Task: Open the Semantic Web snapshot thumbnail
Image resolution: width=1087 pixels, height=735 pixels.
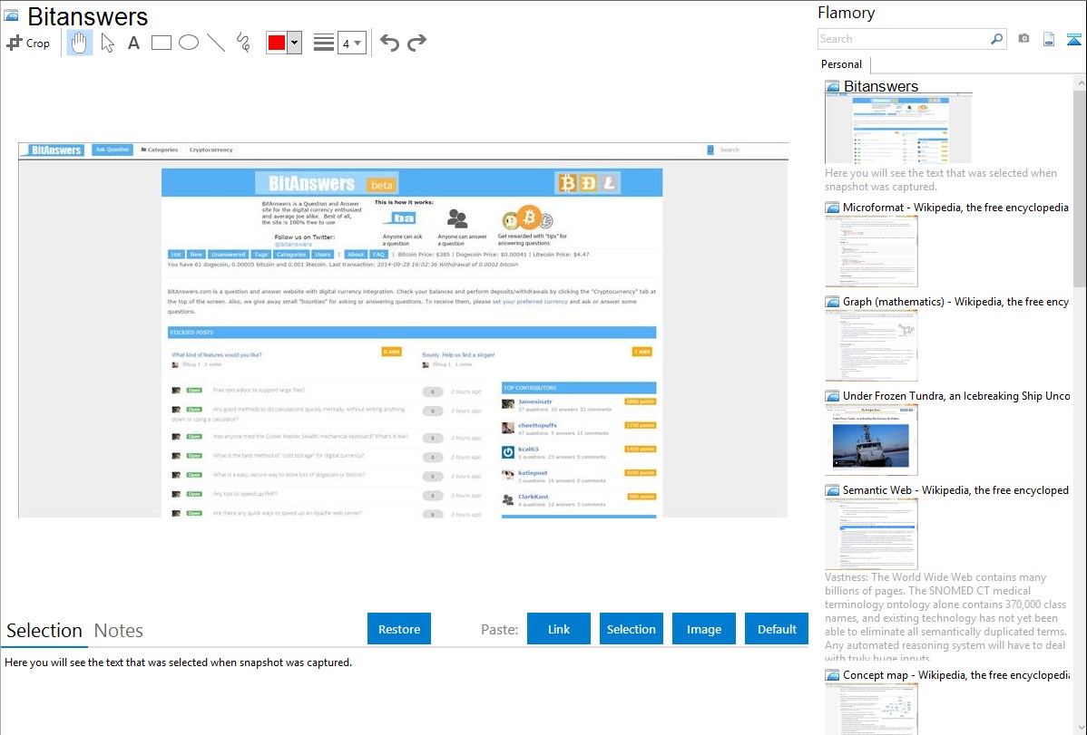Action: 871,533
